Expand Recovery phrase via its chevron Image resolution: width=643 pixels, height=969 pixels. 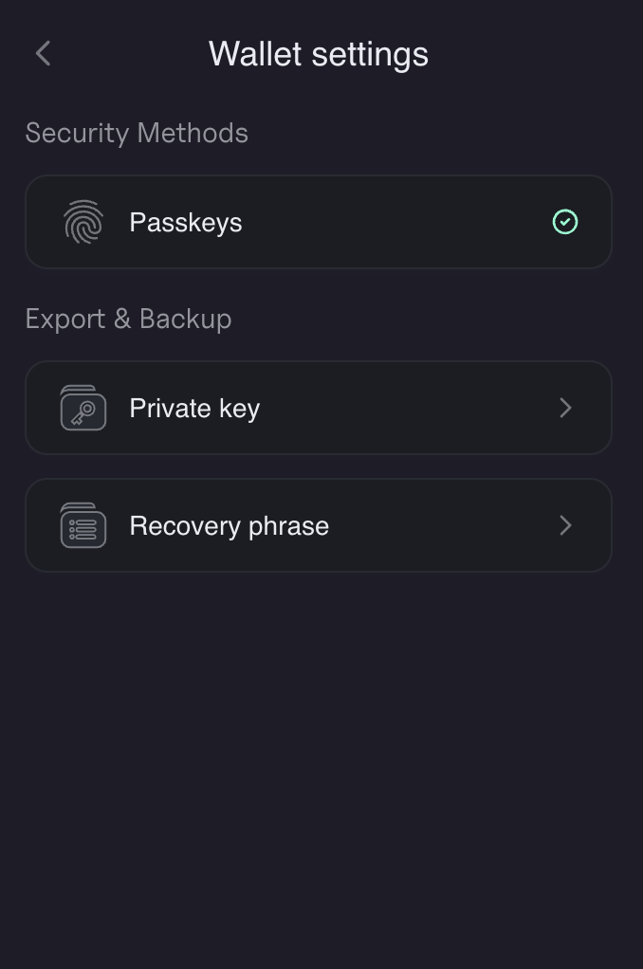tap(565, 525)
